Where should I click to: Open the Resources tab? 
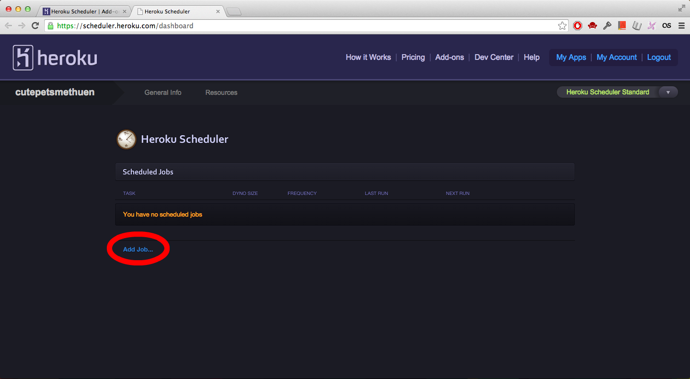pos(221,92)
